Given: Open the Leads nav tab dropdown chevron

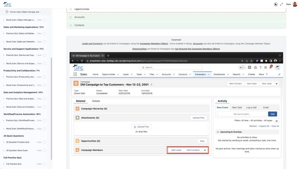Looking at the screenshot, I should tap(132, 75).
